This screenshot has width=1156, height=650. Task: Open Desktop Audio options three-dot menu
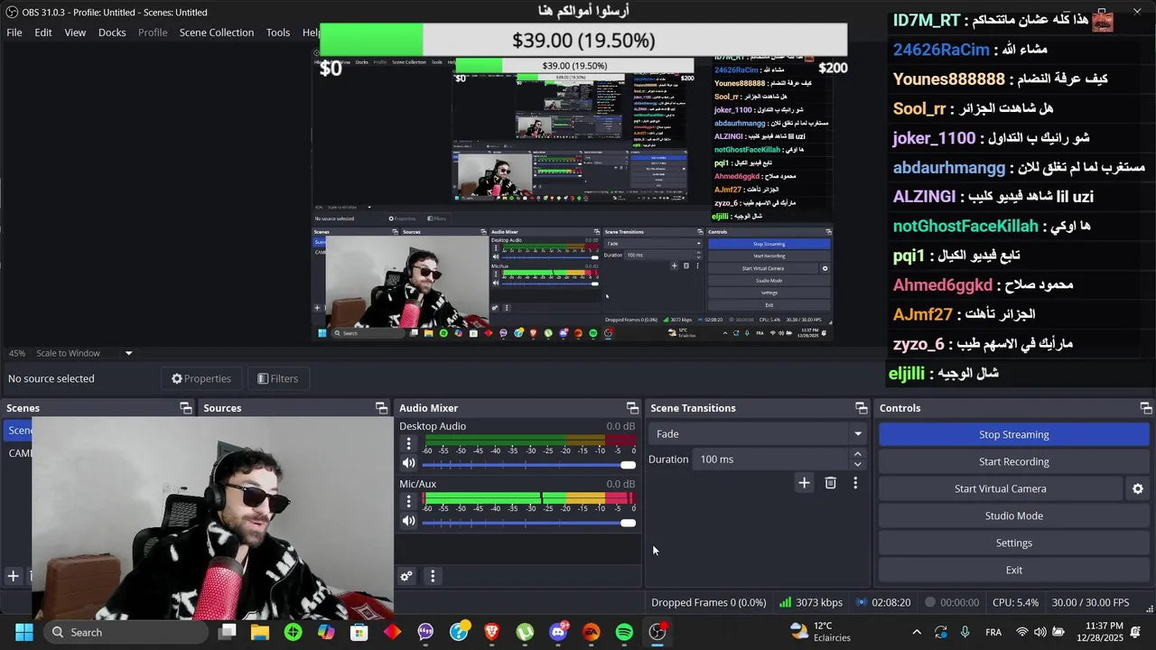pos(408,443)
